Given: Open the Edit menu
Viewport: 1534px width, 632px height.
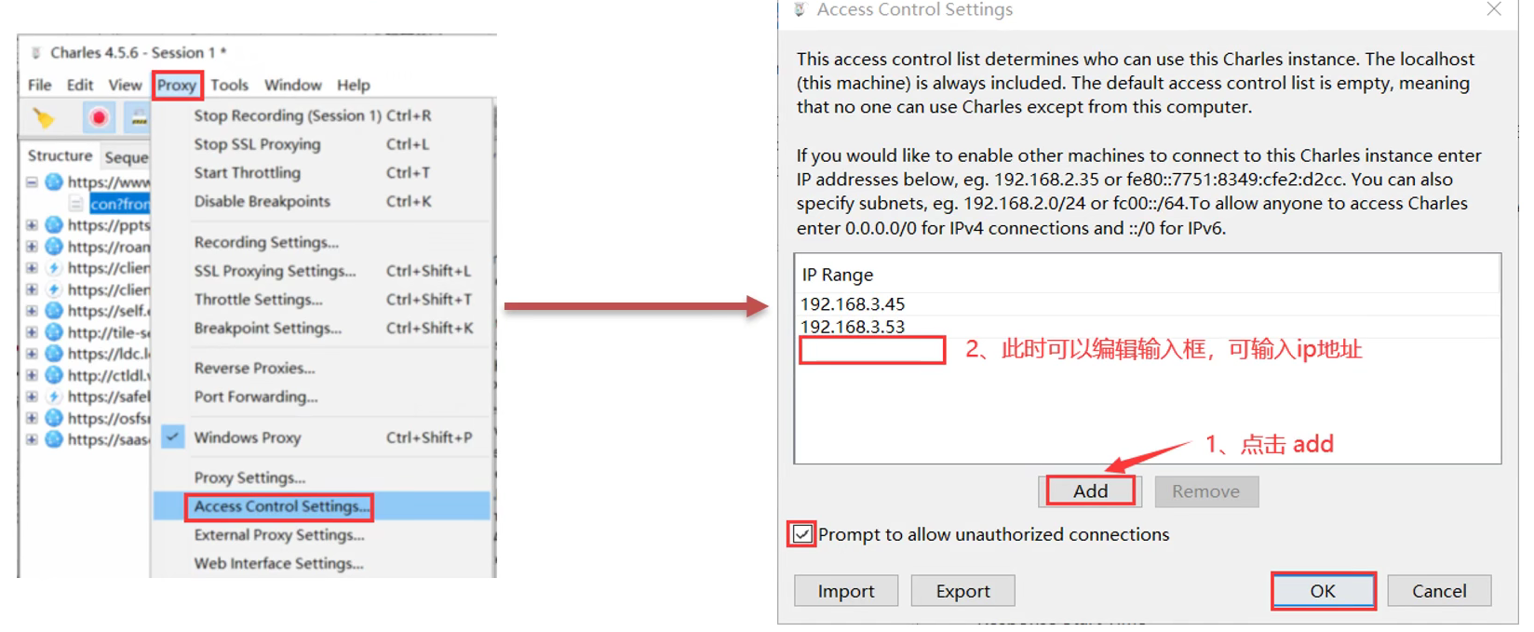Looking at the screenshot, I should (80, 85).
